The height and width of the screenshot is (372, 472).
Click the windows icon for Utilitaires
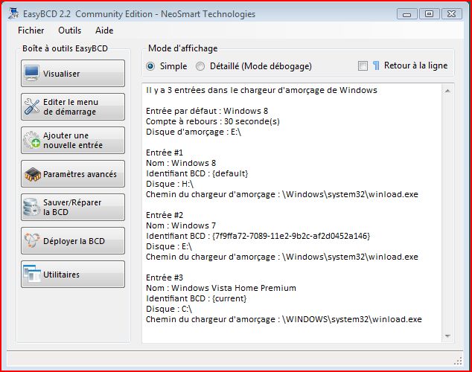(x=32, y=274)
